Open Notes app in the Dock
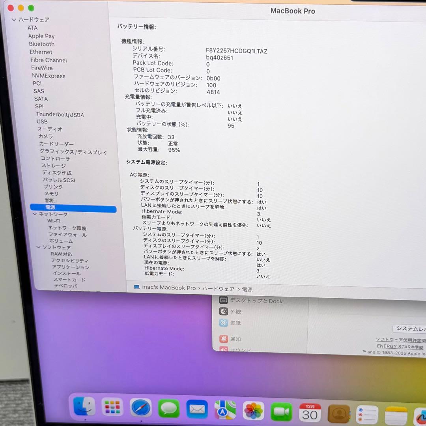426x426 pixels. 396,416
